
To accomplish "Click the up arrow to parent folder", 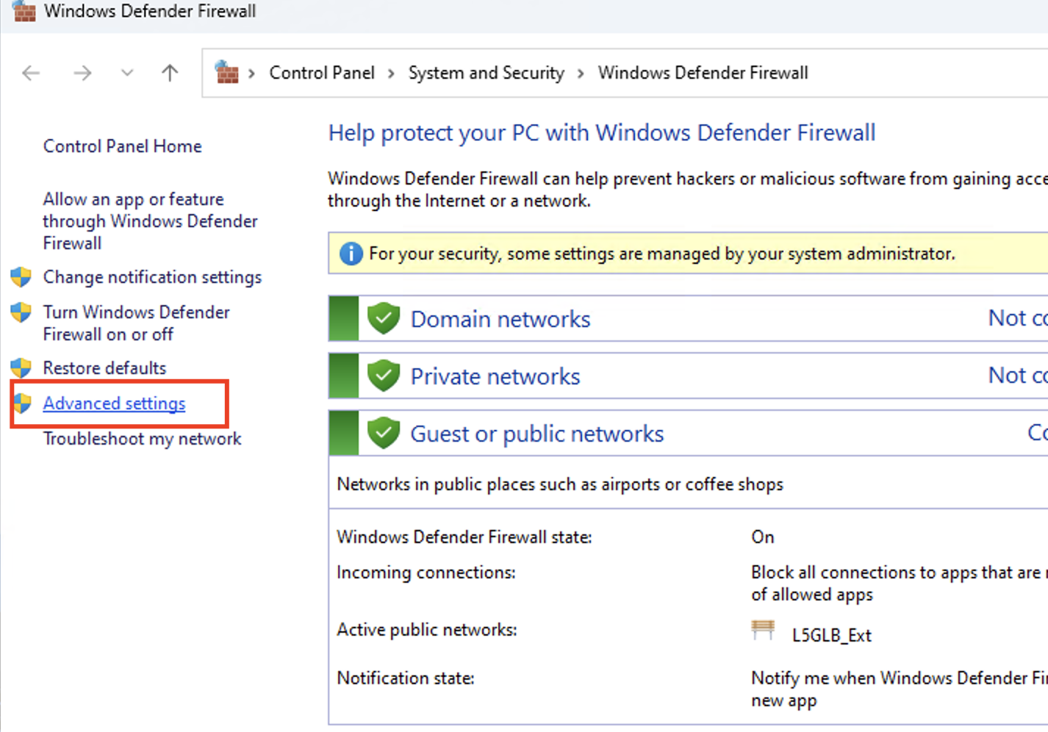I will [x=170, y=73].
